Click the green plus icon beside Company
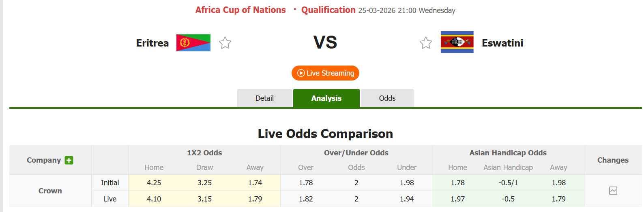Image resolution: width=644 pixels, height=212 pixels. (69, 160)
